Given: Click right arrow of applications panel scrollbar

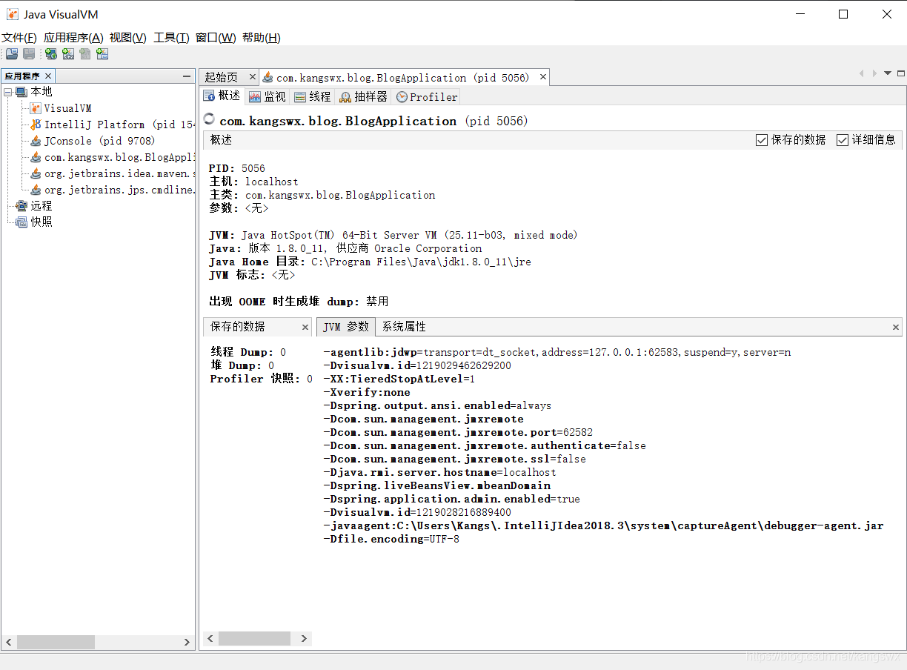Looking at the screenshot, I should tap(187, 642).
